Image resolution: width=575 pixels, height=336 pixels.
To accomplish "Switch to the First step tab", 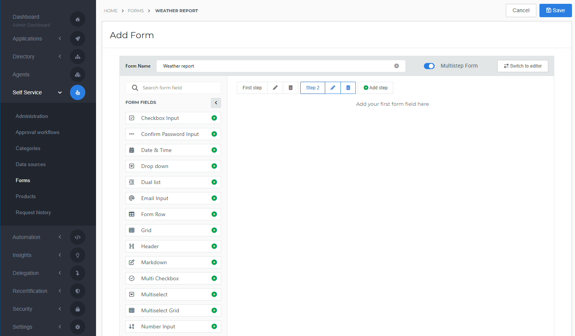I will pos(252,87).
